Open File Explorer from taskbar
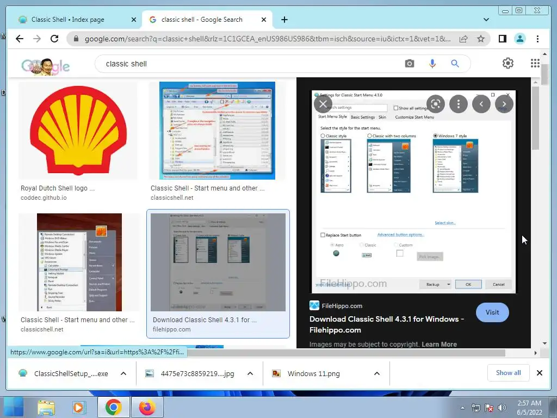557x418 pixels. (x=46, y=408)
